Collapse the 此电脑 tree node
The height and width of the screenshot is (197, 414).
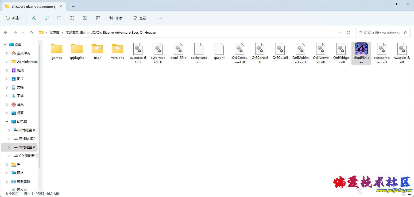click(7, 122)
